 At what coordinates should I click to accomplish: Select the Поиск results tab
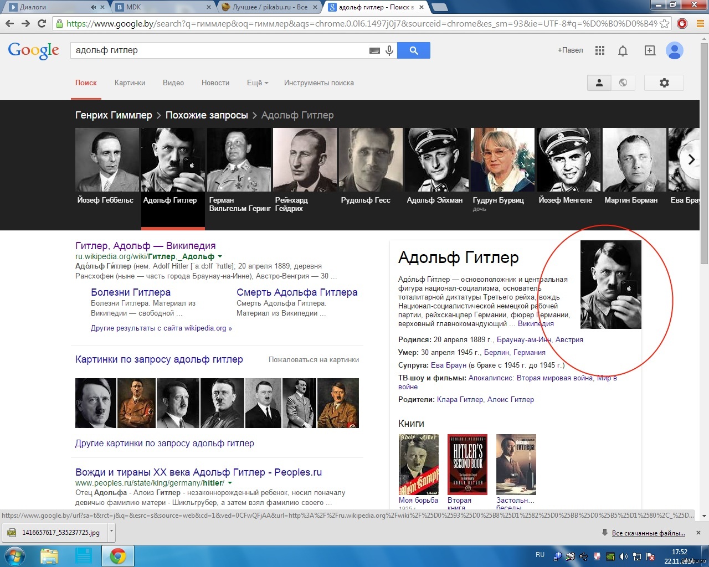[x=86, y=83]
